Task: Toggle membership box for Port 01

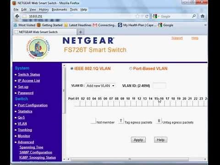Action: click(77, 104)
